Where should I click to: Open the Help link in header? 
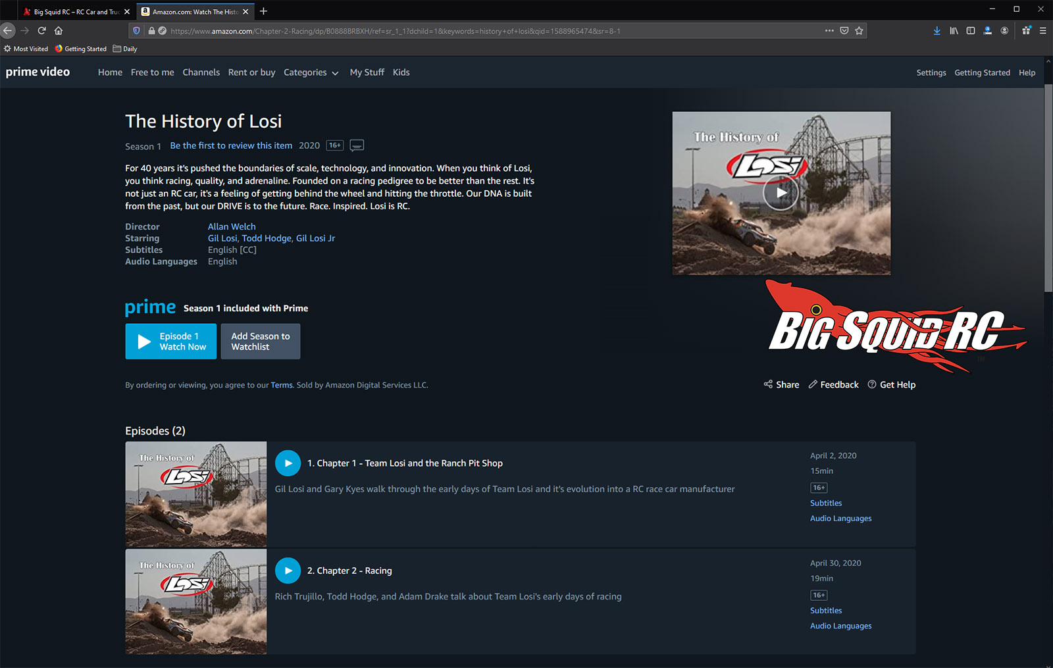tap(1027, 72)
